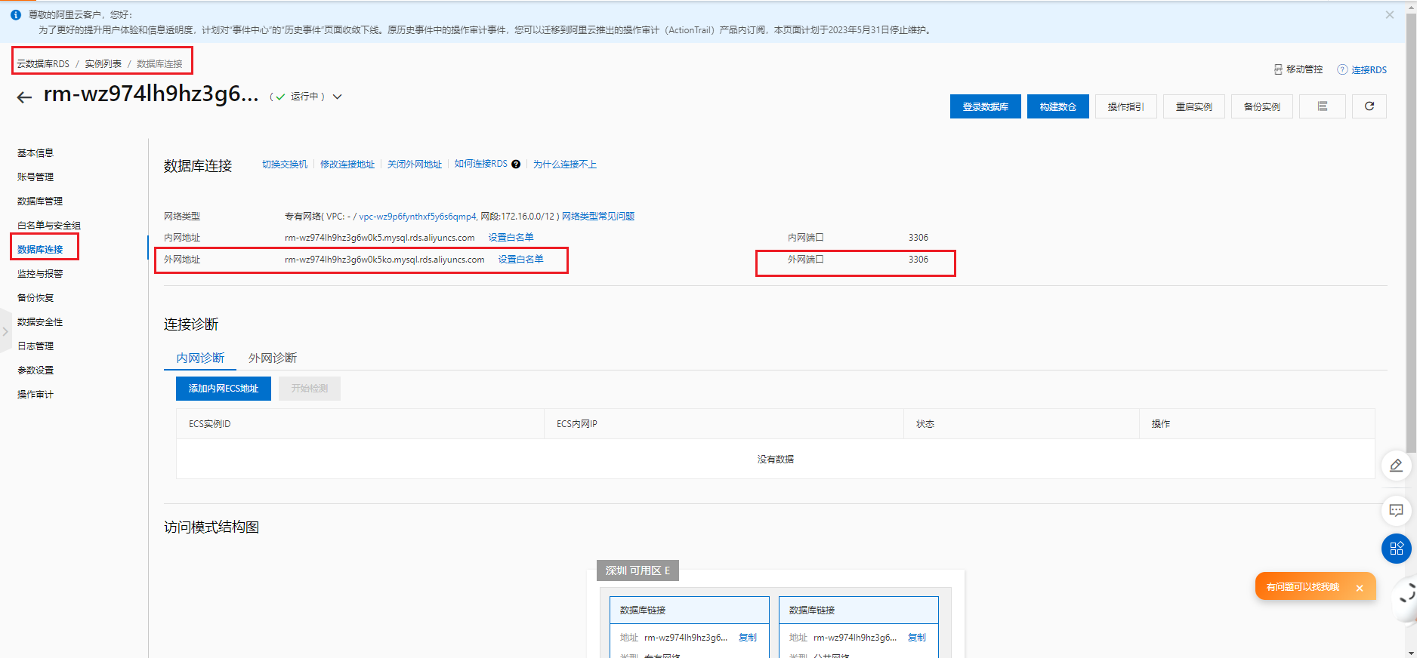The height and width of the screenshot is (658, 1417).
Task: Click 设置白名单 in the 外网地址 row
Action: [x=520, y=259]
